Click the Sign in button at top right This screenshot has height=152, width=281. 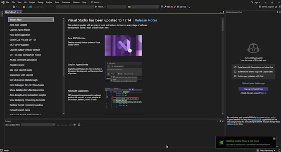(x=256, y=2)
